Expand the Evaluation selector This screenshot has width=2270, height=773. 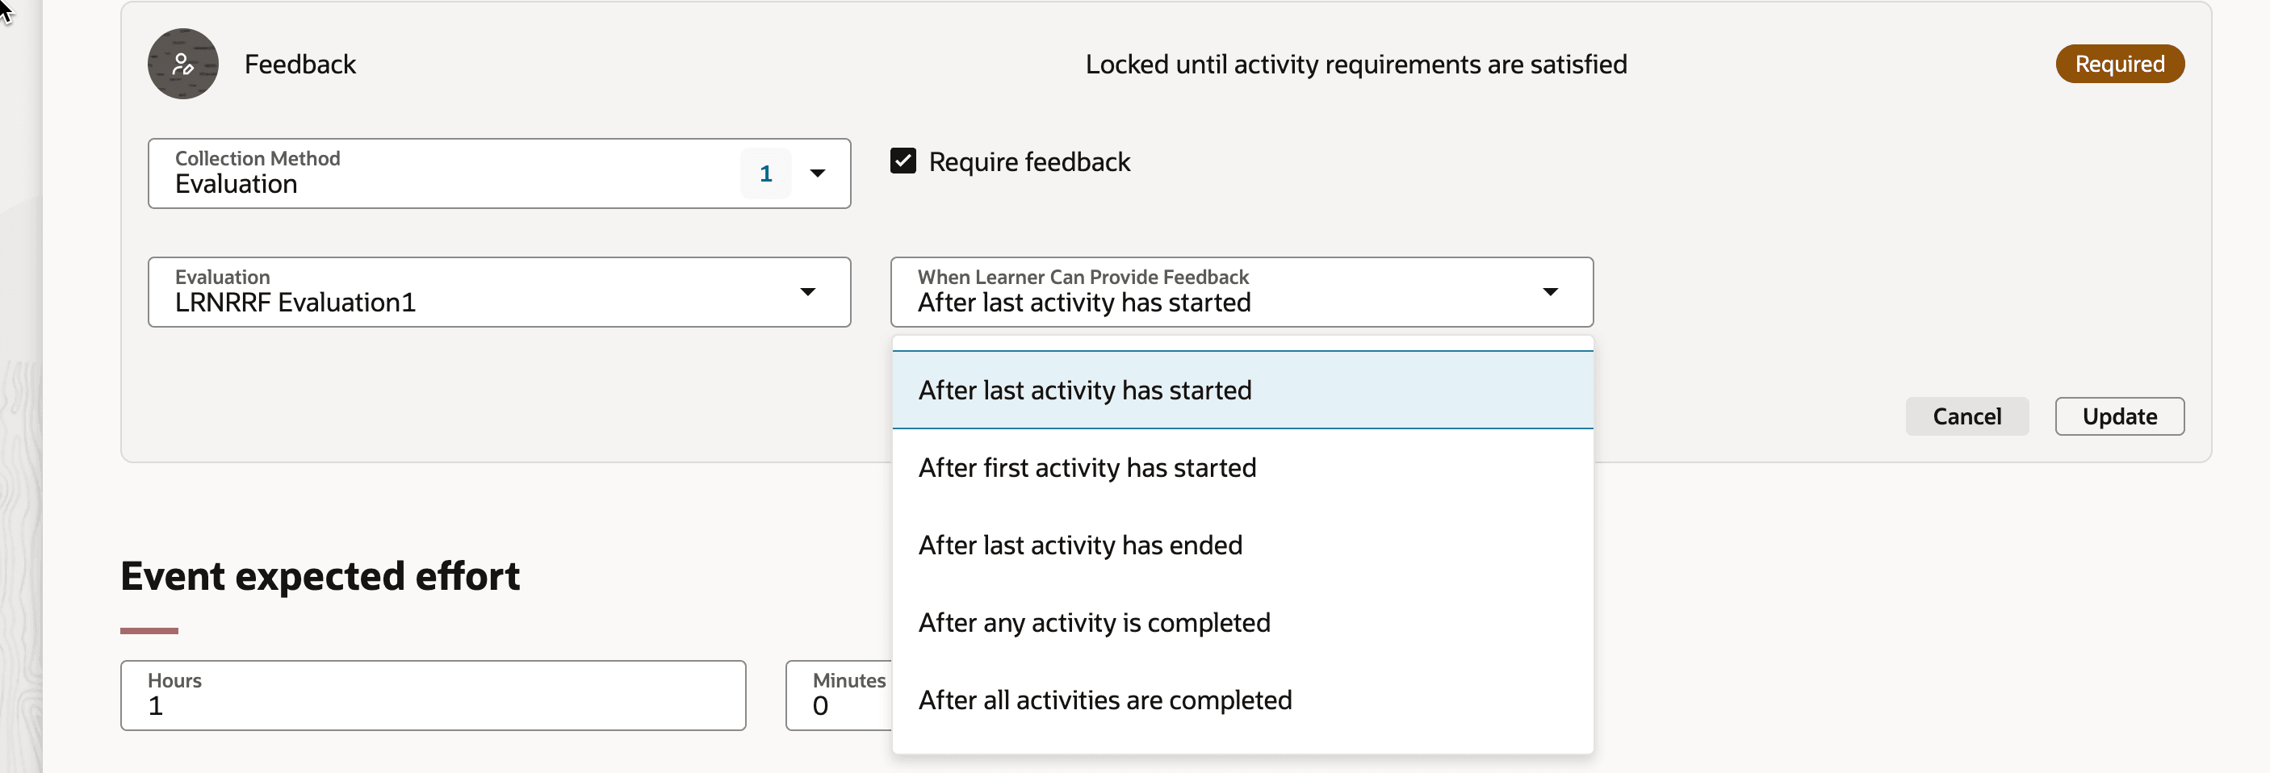pyautogui.click(x=808, y=291)
